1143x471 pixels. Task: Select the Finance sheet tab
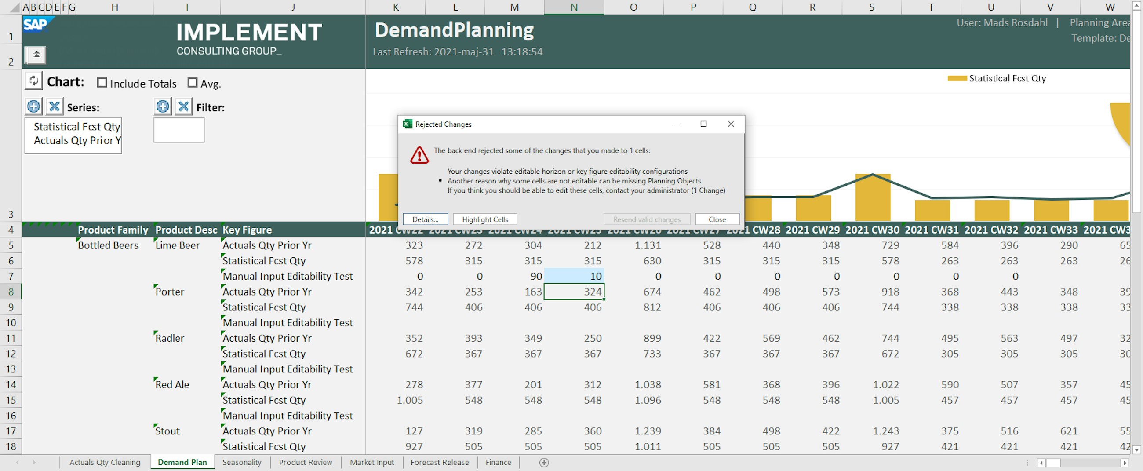coord(498,463)
